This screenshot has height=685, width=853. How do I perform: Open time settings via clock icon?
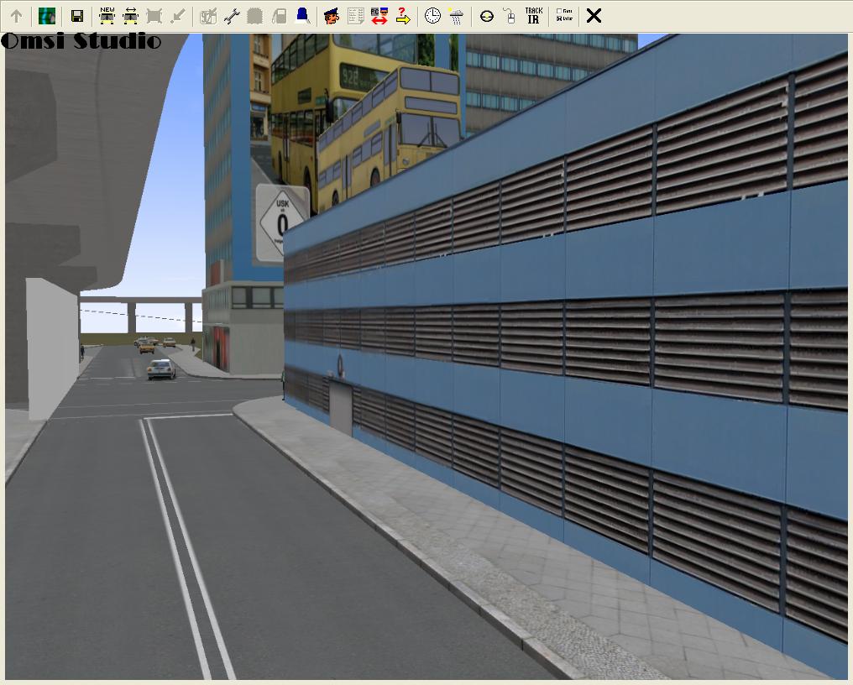click(432, 15)
